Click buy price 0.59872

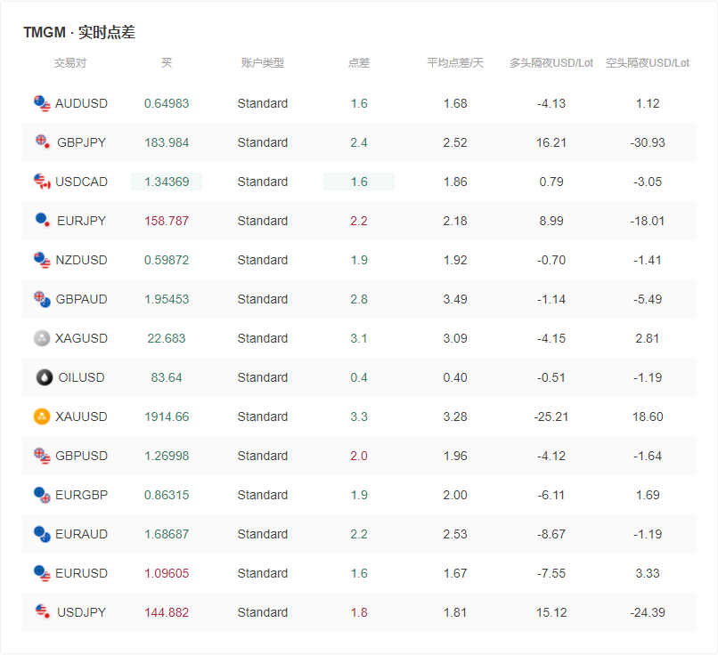coord(167,260)
